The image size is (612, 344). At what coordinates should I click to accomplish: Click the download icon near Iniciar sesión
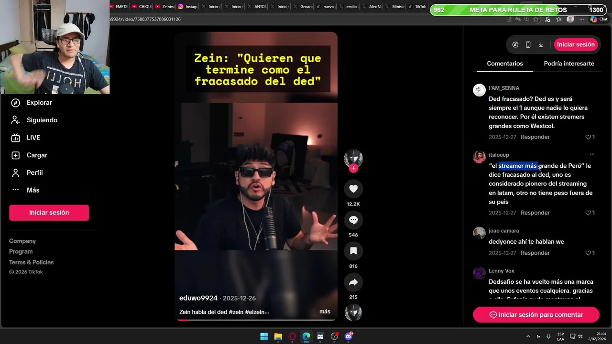pos(541,44)
